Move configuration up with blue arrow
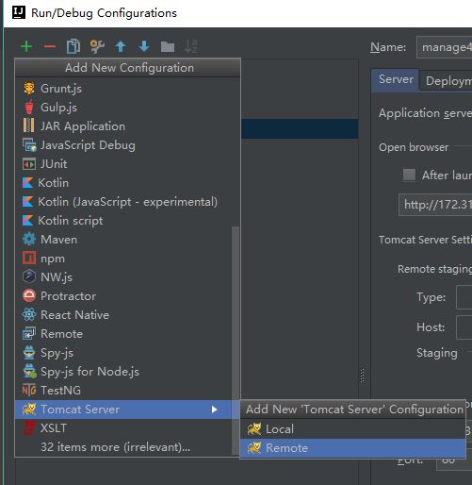The height and width of the screenshot is (485, 472). tap(121, 46)
